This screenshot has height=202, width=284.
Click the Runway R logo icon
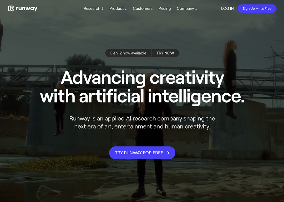(11, 8)
